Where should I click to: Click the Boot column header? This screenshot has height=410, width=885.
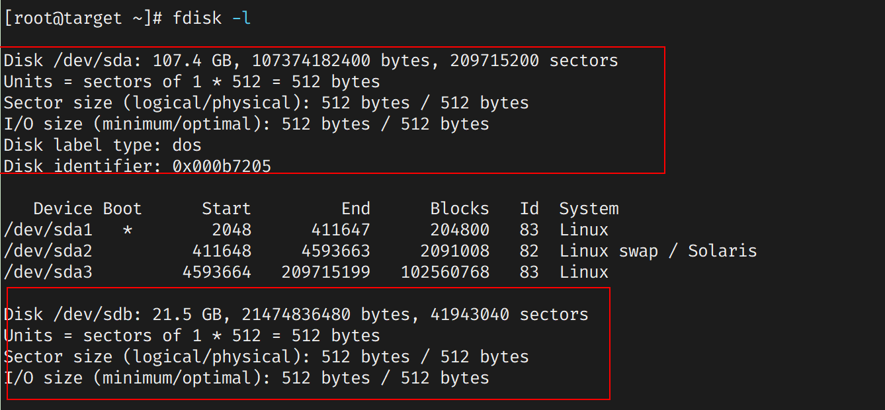pyautogui.click(x=122, y=209)
